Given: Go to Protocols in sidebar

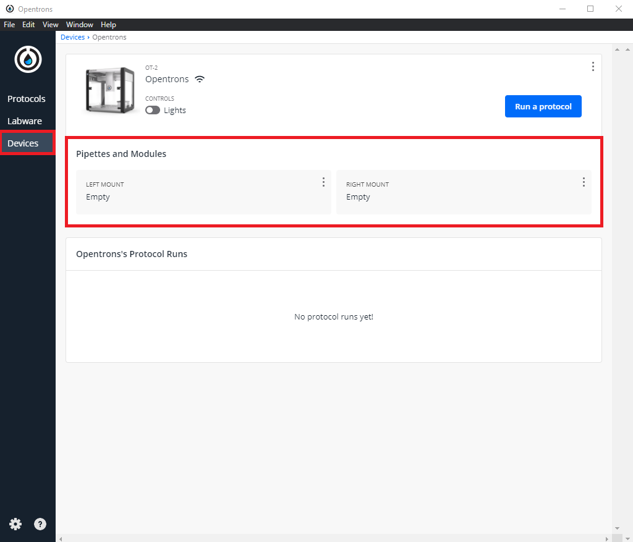Looking at the screenshot, I should [x=26, y=99].
